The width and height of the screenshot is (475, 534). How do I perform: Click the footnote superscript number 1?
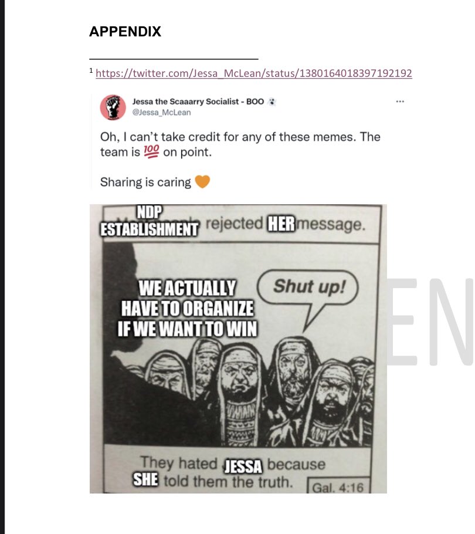tap(91, 70)
